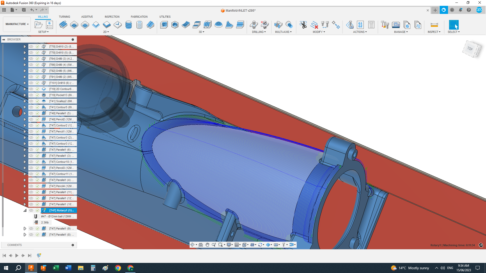Toggle visibility of Scallop2 operation
486x273 pixels.
pos(31,101)
